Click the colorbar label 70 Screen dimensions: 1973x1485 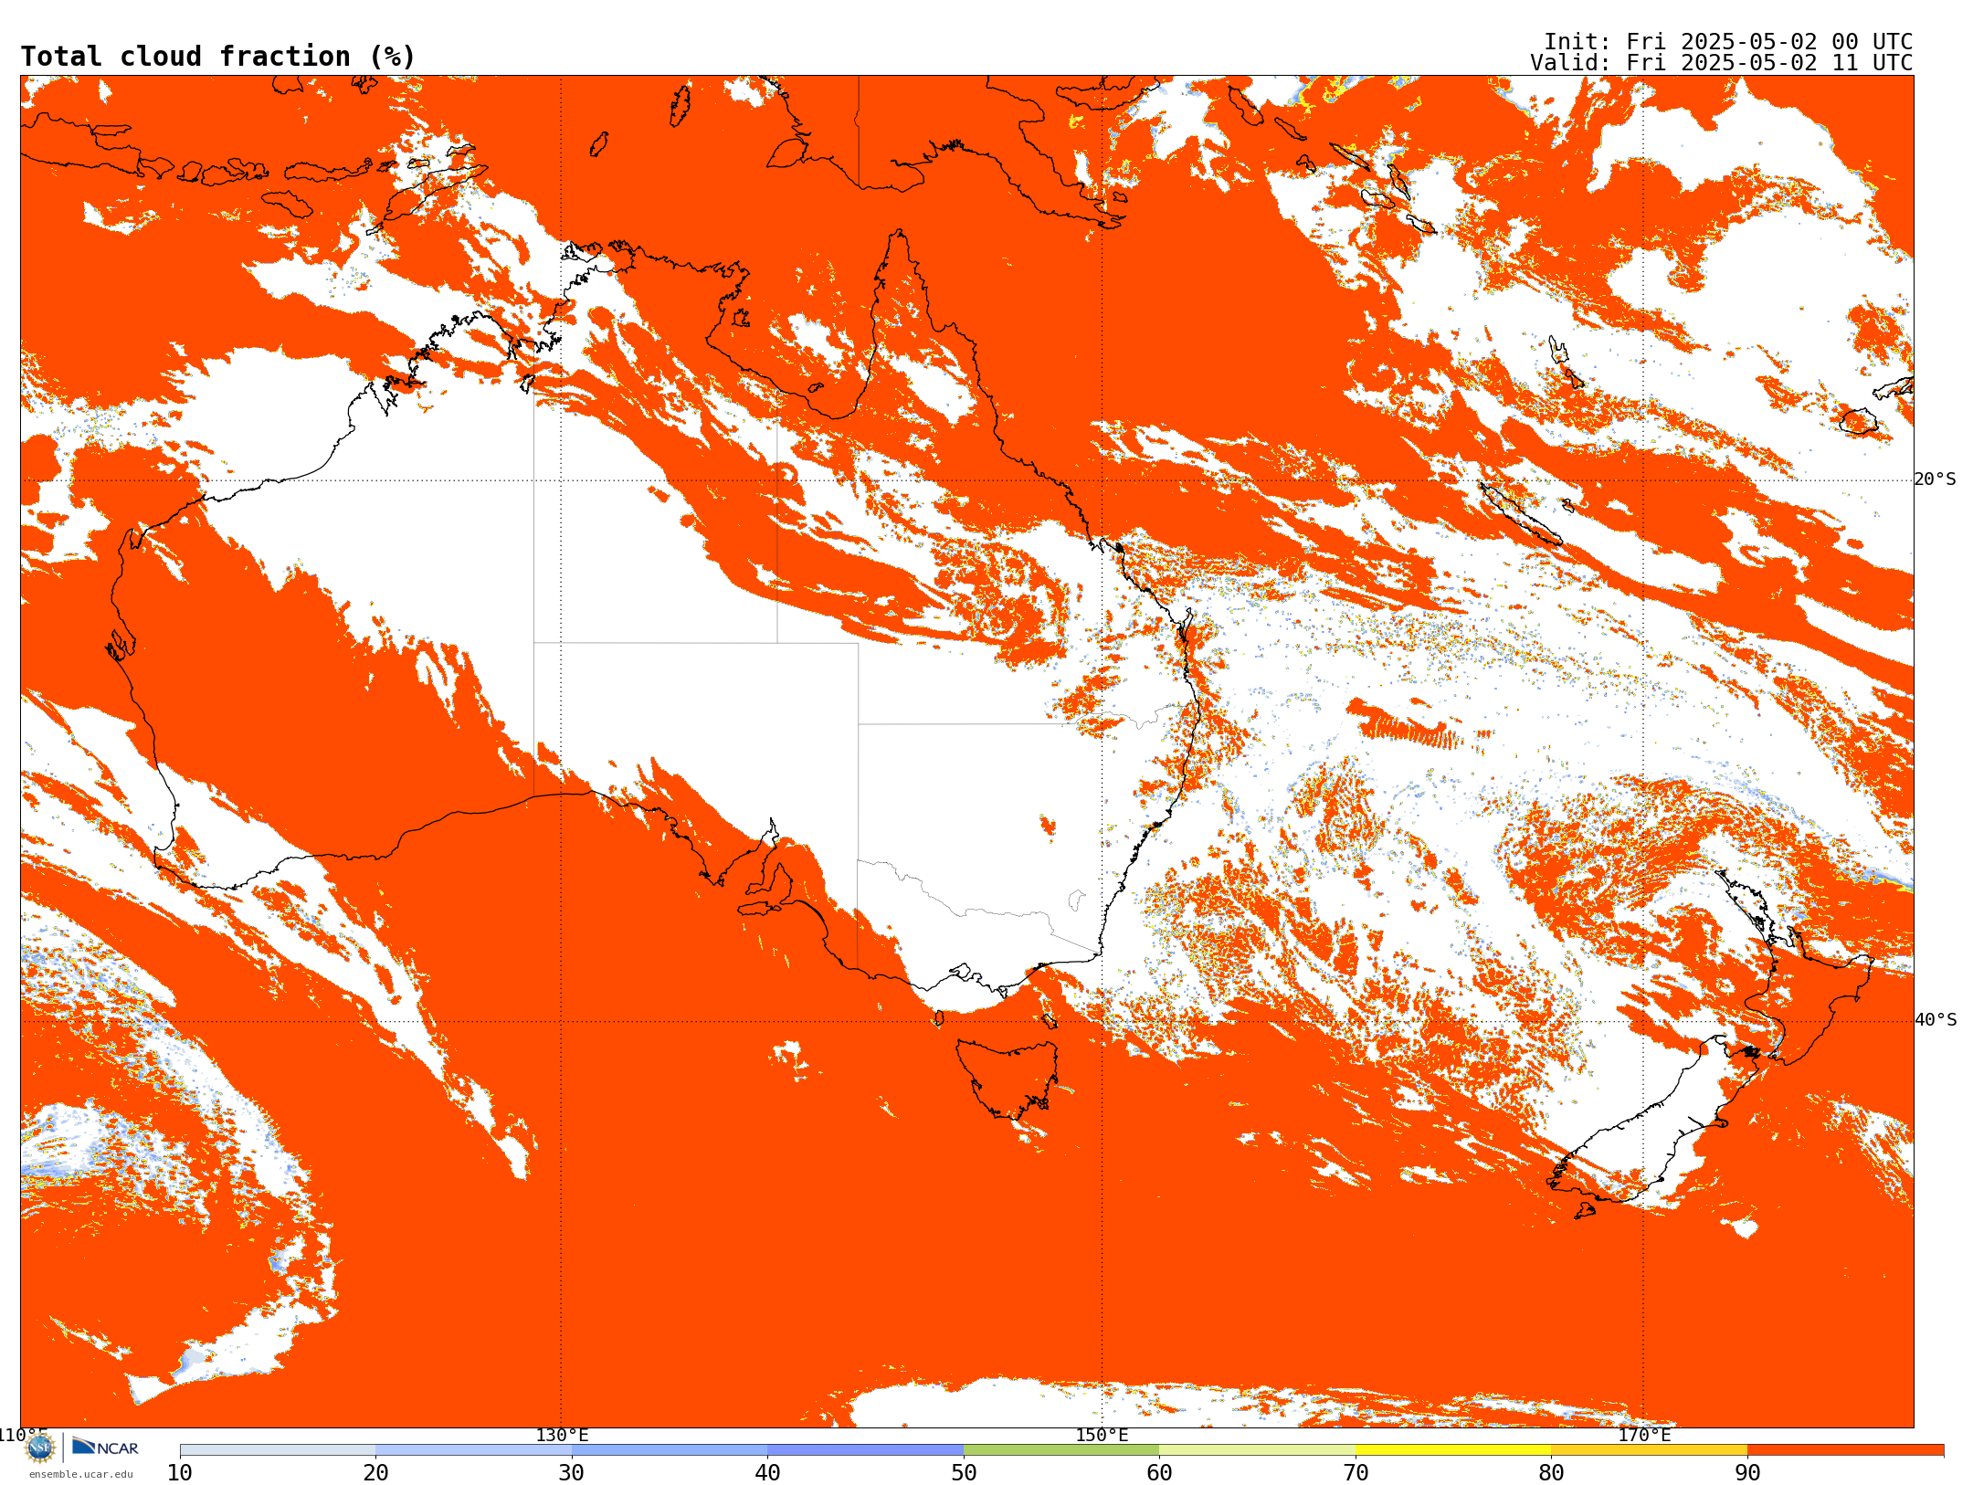click(1356, 1473)
